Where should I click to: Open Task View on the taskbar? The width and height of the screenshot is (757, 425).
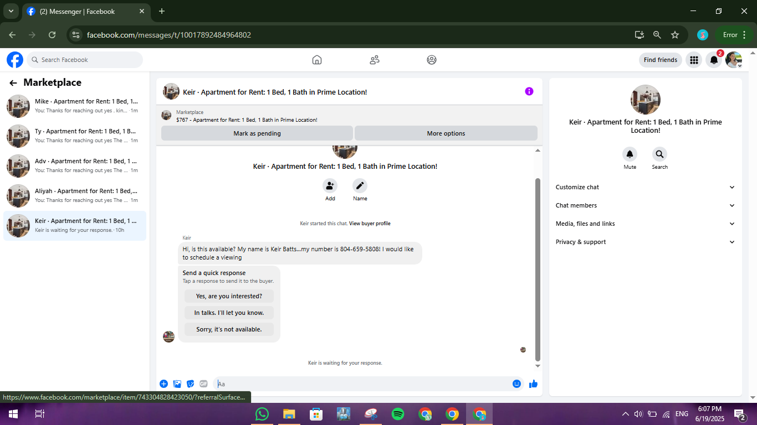tap(39, 414)
